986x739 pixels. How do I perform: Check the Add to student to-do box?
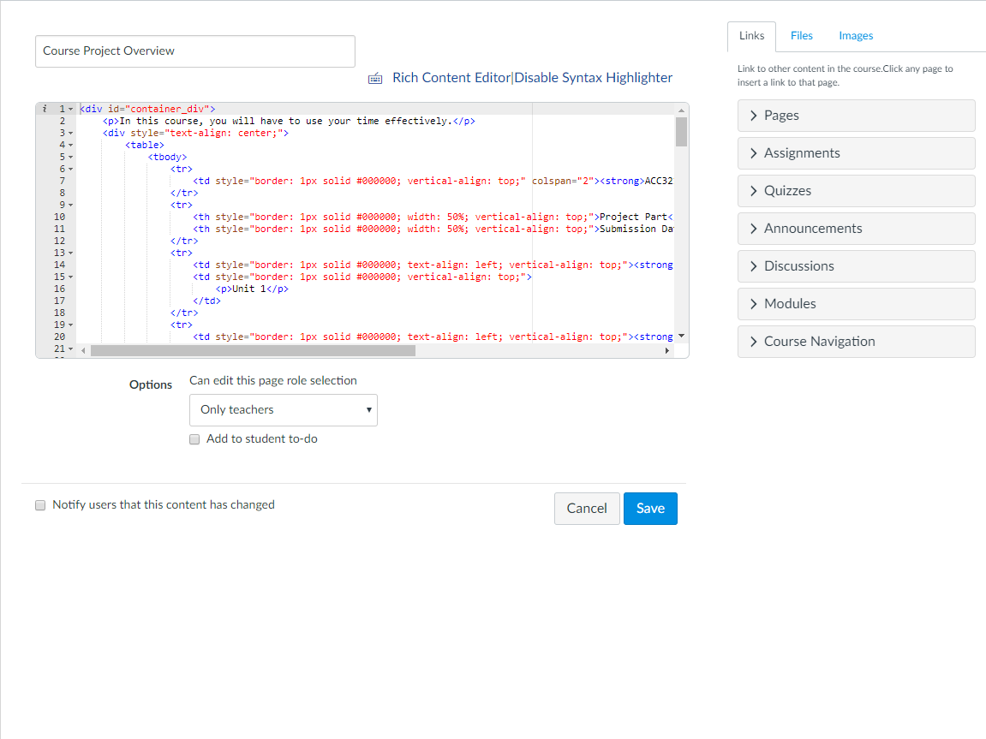tap(194, 438)
